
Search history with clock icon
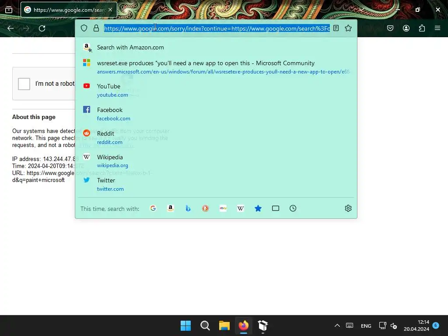(x=293, y=208)
